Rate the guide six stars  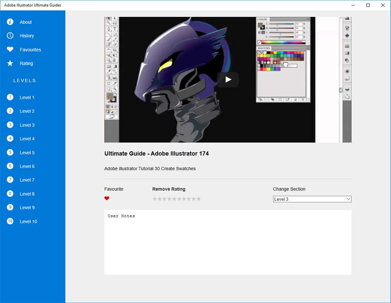click(179, 199)
